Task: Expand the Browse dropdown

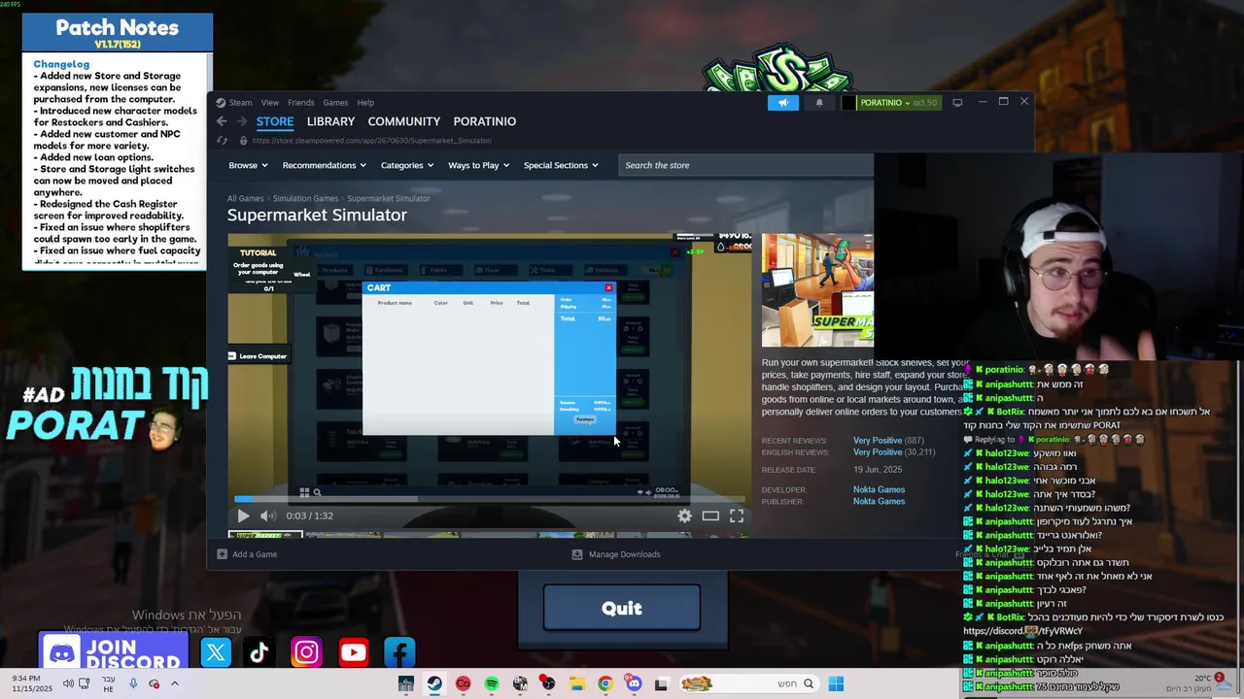Action: tap(248, 165)
